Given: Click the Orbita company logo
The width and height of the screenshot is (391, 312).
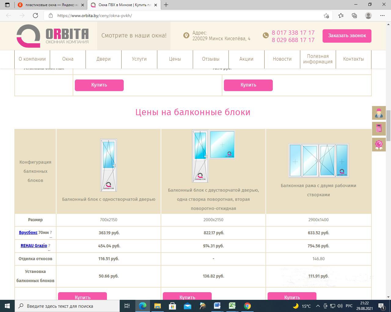Looking at the screenshot, I should [x=53, y=36].
